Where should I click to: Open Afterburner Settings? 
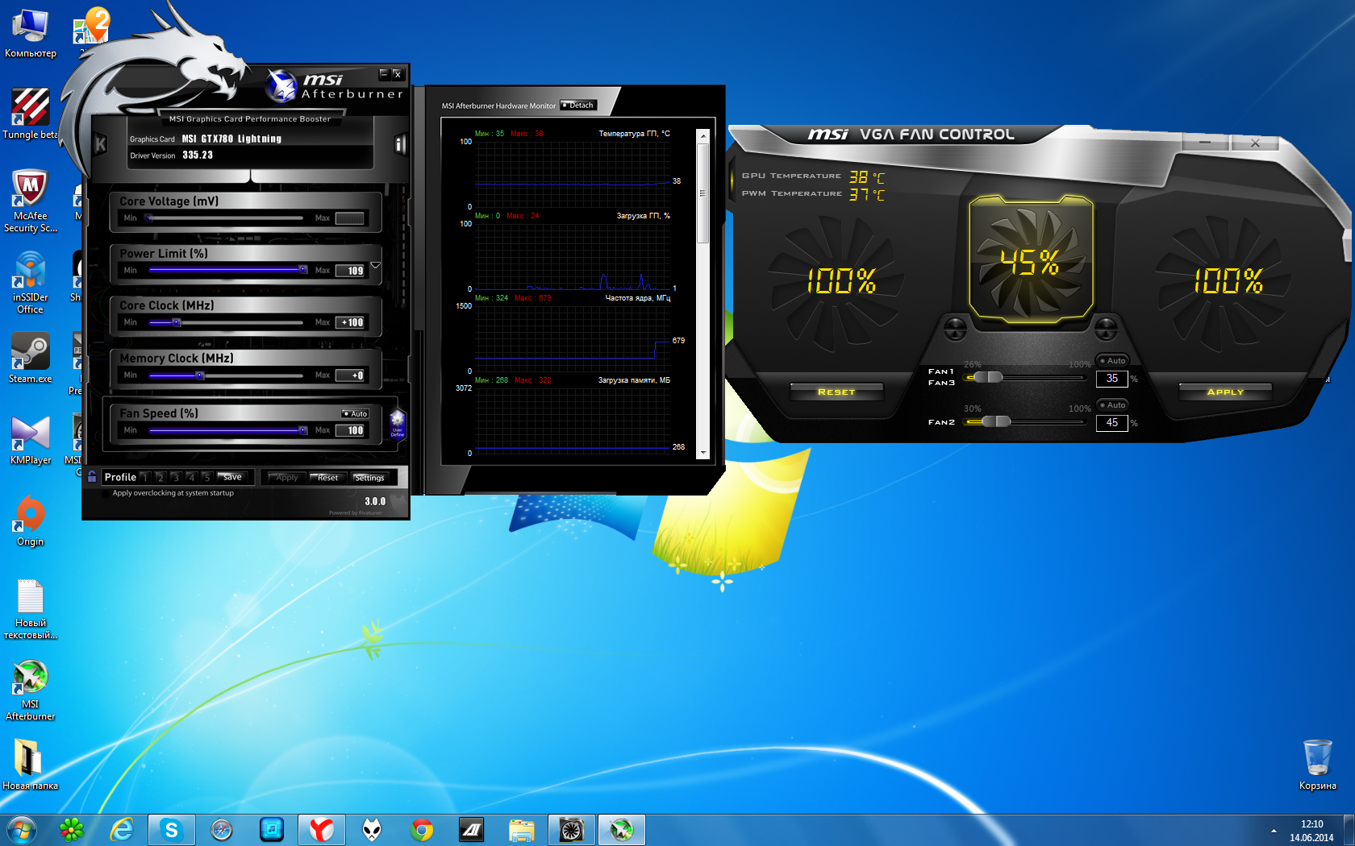(369, 478)
